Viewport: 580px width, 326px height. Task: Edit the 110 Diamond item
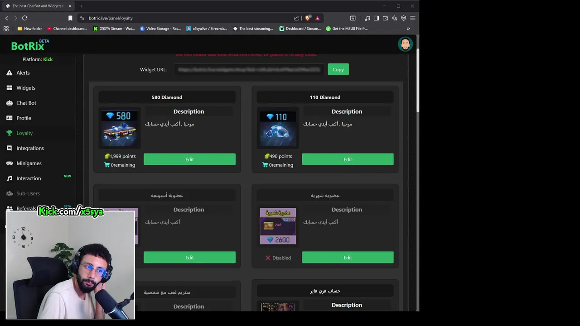[x=348, y=159]
